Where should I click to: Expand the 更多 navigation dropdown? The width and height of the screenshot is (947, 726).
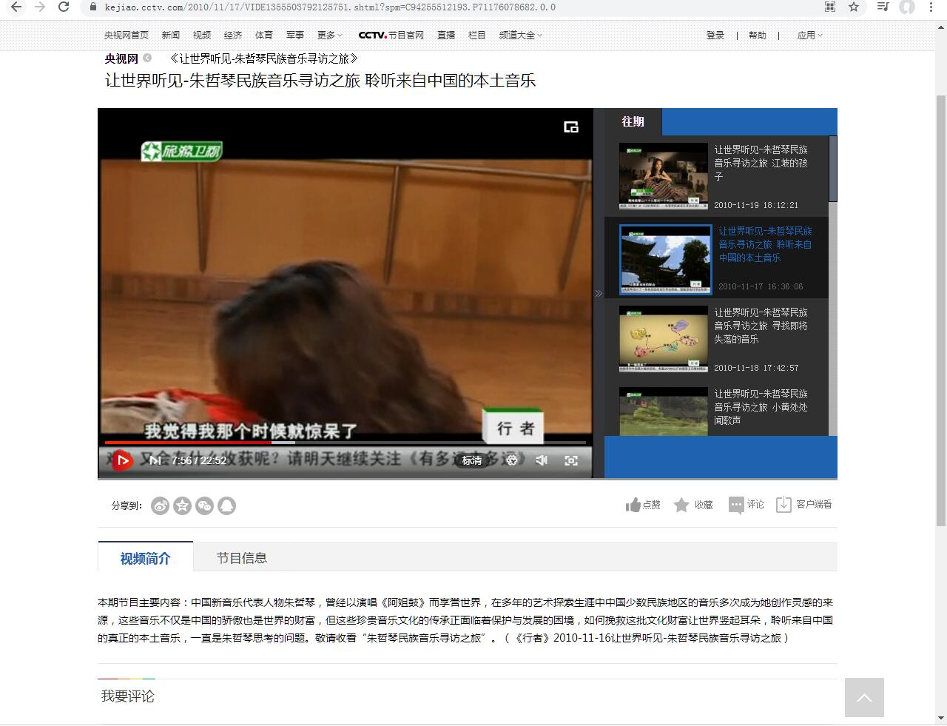[329, 36]
